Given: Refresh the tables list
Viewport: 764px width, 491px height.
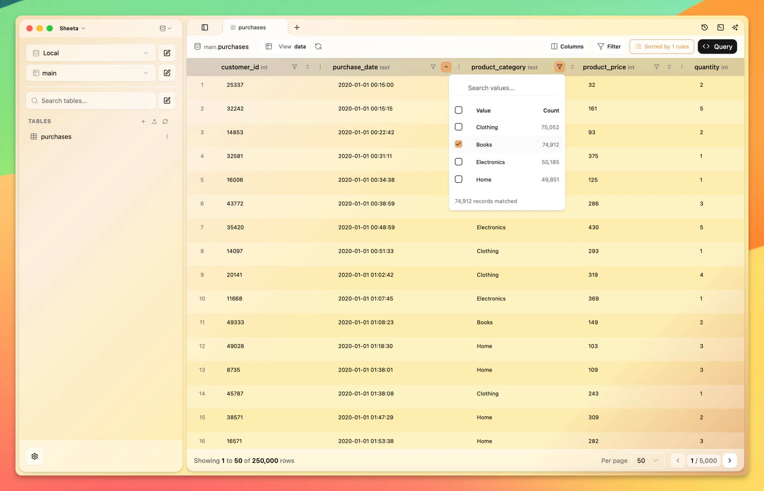Looking at the screenshot, I should tap(165, 121).
